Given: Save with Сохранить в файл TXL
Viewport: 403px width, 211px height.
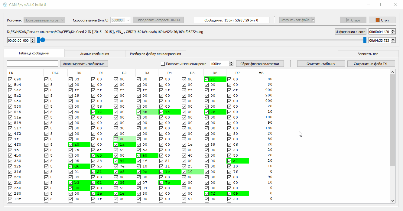Looking at the screenshot, I should [x=371, y=64].
